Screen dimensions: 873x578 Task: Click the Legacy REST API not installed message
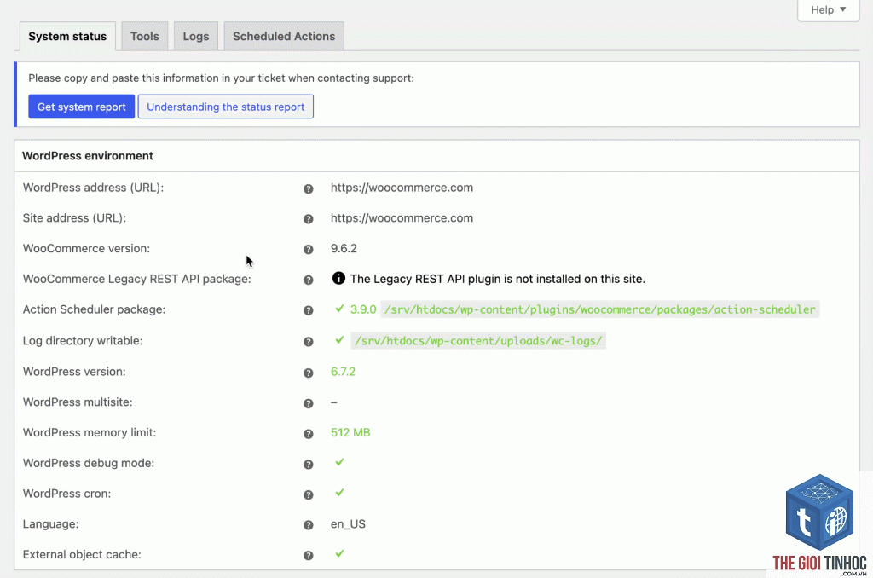coord(498,279)
